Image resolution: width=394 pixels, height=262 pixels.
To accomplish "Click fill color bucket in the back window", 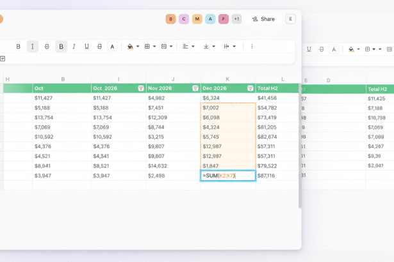I will (x=351, y=49).
